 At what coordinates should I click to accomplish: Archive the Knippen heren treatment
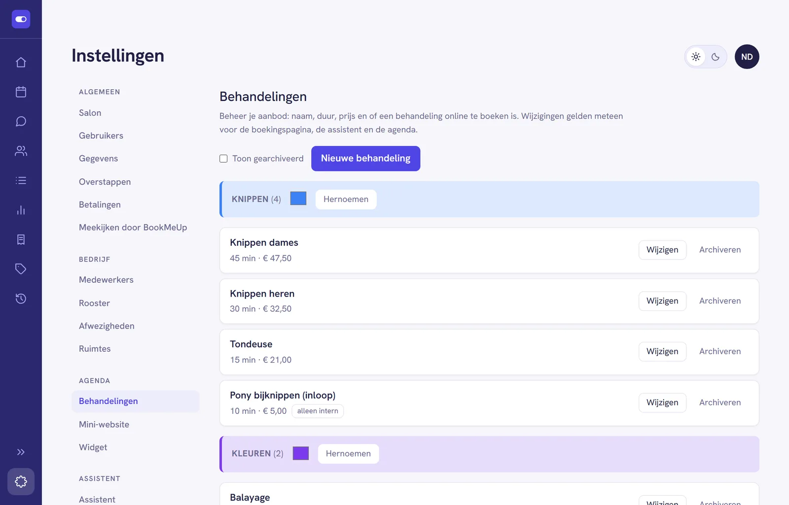720,301
